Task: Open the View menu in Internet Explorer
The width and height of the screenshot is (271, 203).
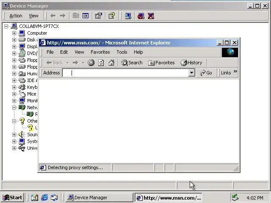Action: point(79,52)
